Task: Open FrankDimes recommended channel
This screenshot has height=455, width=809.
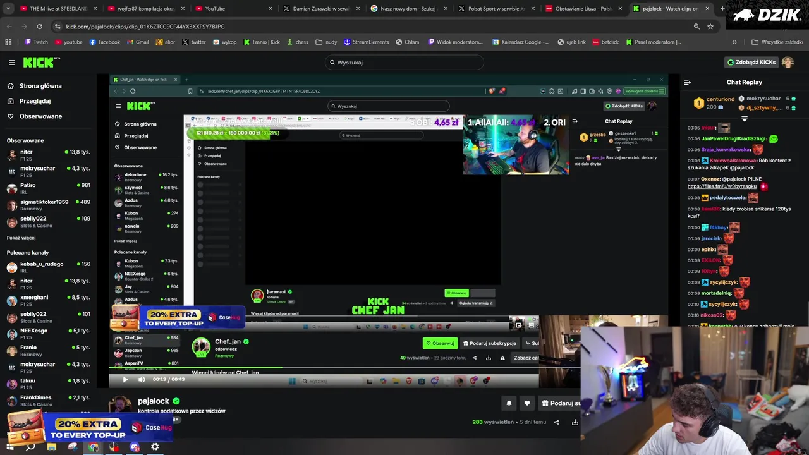Action: click(x=49, y=401)
